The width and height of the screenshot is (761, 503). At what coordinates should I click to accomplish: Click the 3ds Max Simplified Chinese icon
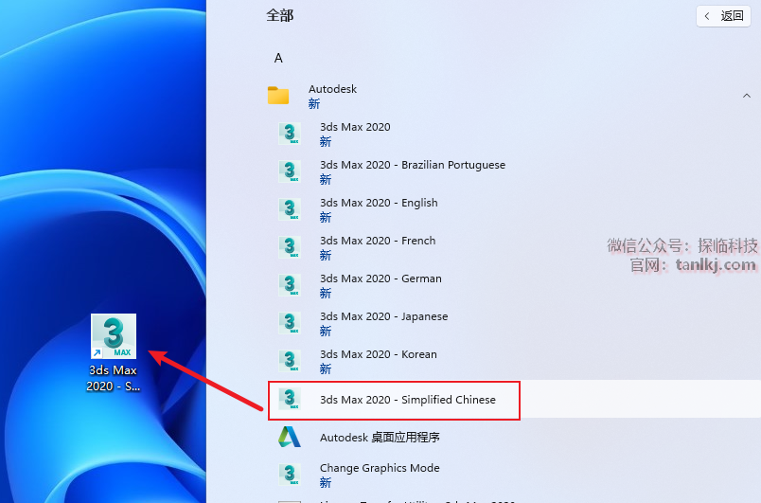290,399
